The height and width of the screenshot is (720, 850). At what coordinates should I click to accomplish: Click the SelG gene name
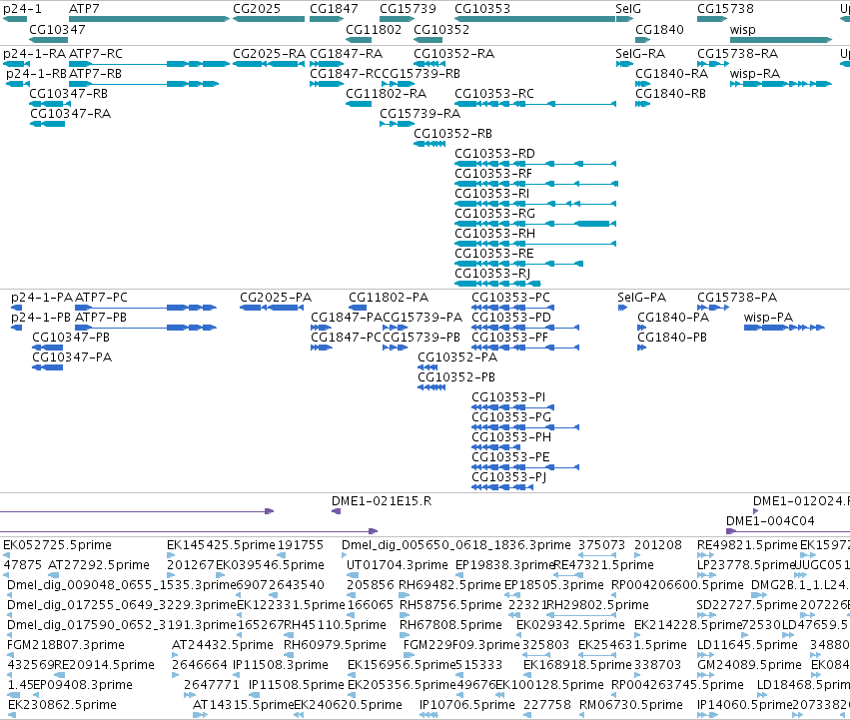(x=628, y=9)
